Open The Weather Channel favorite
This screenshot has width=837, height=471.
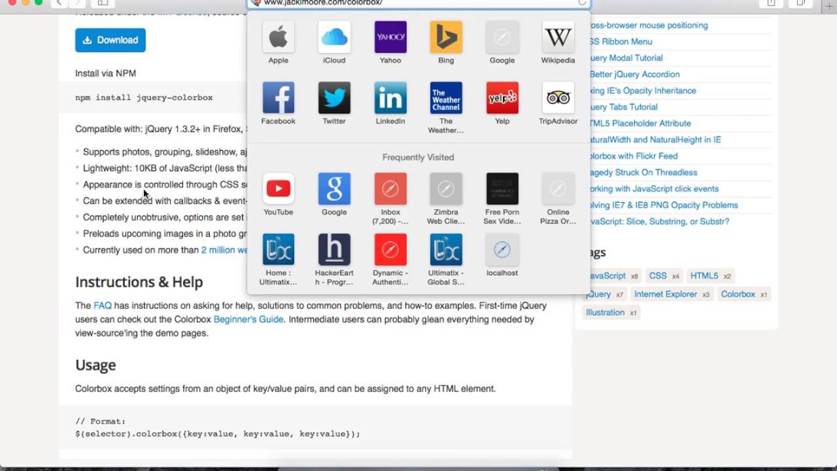(446, 98)
